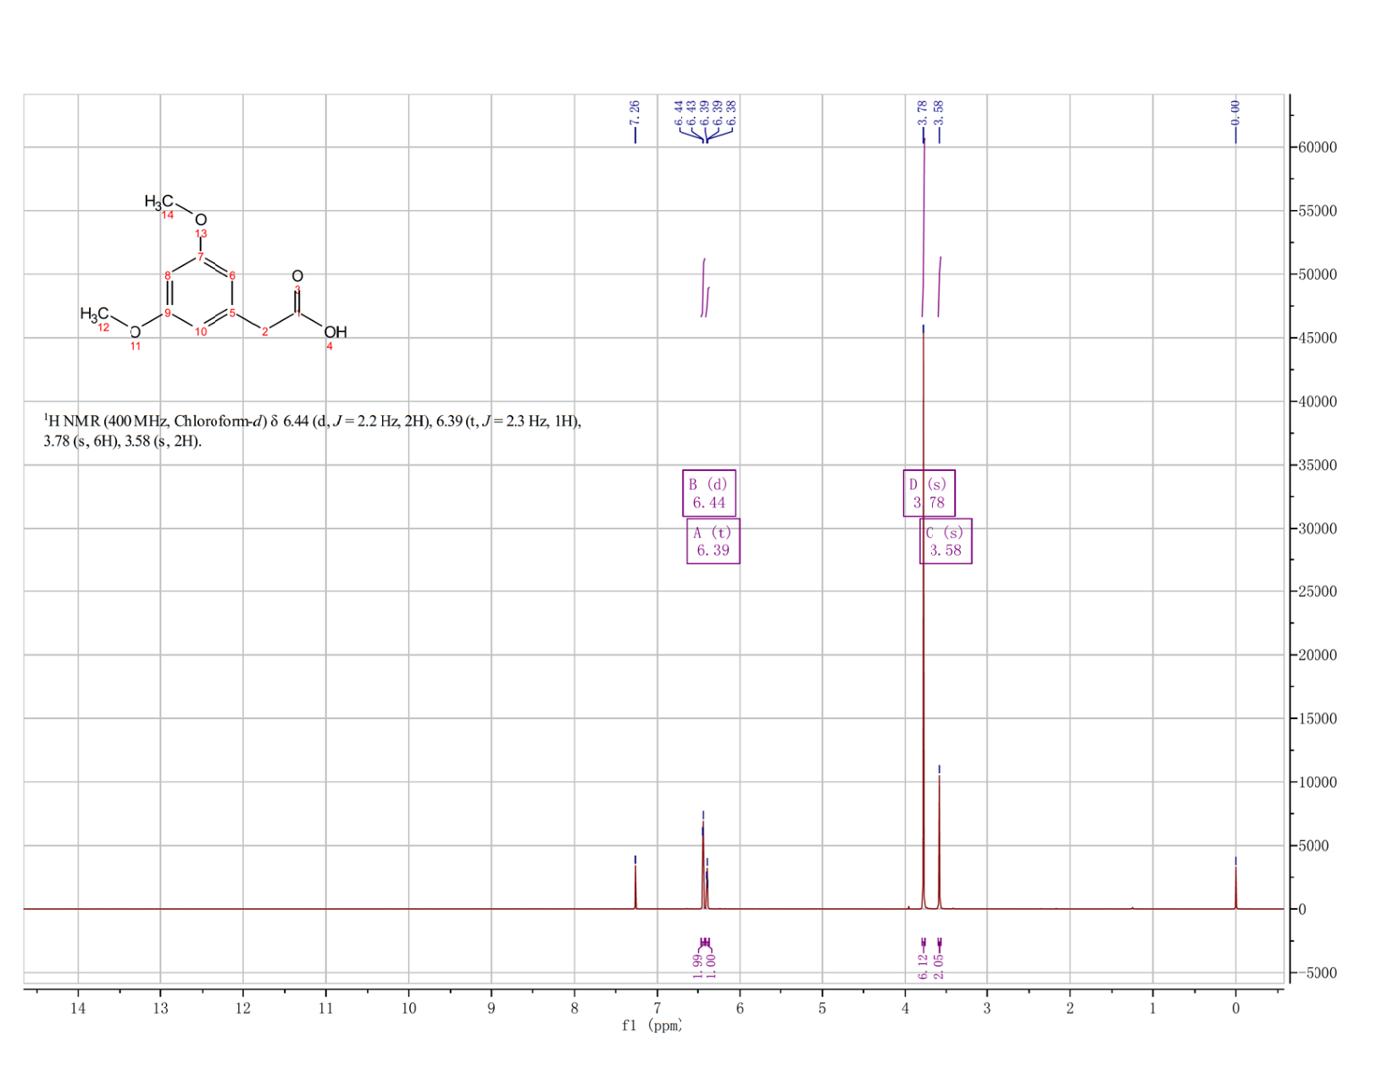Click the H3C methyl labeled 14
The width and height of the screenshot is (1398, 1080).
point(158,202)
